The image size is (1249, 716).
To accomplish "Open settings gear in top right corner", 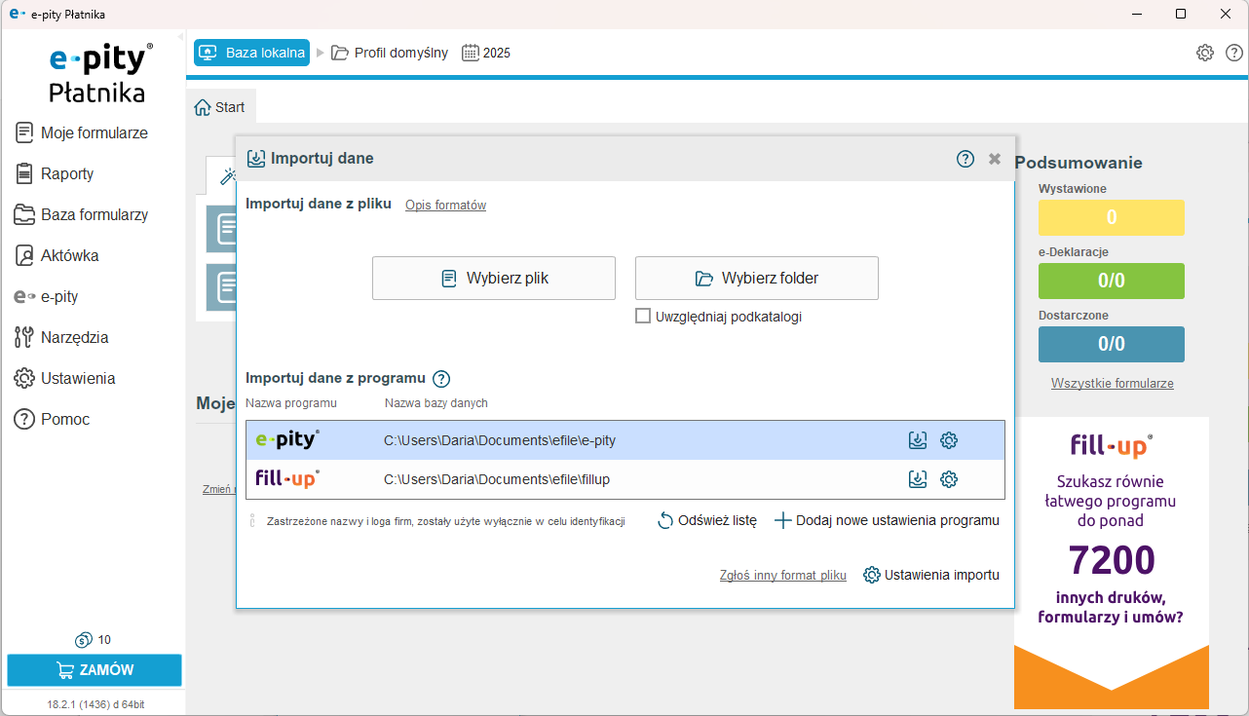I will pos(1205,53).
